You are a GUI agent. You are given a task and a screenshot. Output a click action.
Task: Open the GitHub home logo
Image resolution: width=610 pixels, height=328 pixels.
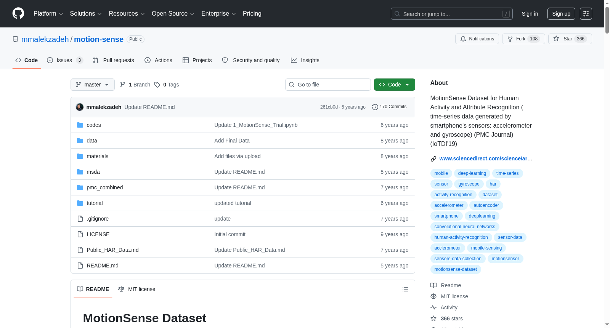click(18, 14)
